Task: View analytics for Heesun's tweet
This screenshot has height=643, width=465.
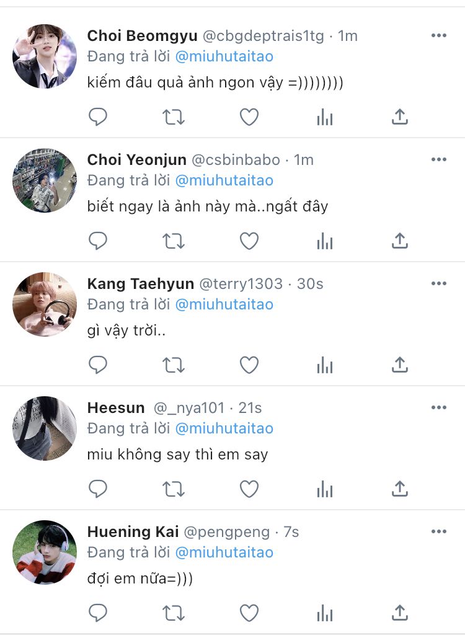Action: tap(325, 489)
